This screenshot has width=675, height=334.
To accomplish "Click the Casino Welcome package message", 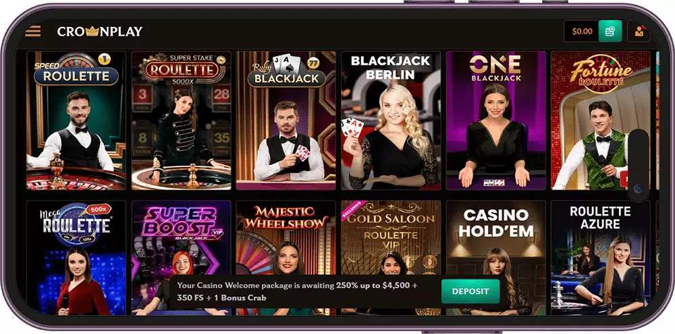I will pos(297,292).
